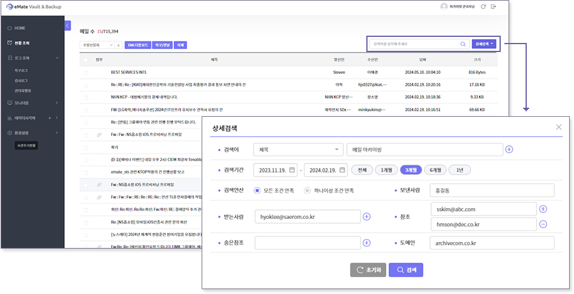Select the 모든 조건 만족 radio
This screenshot has width=574, height=294.
[257, 191]
